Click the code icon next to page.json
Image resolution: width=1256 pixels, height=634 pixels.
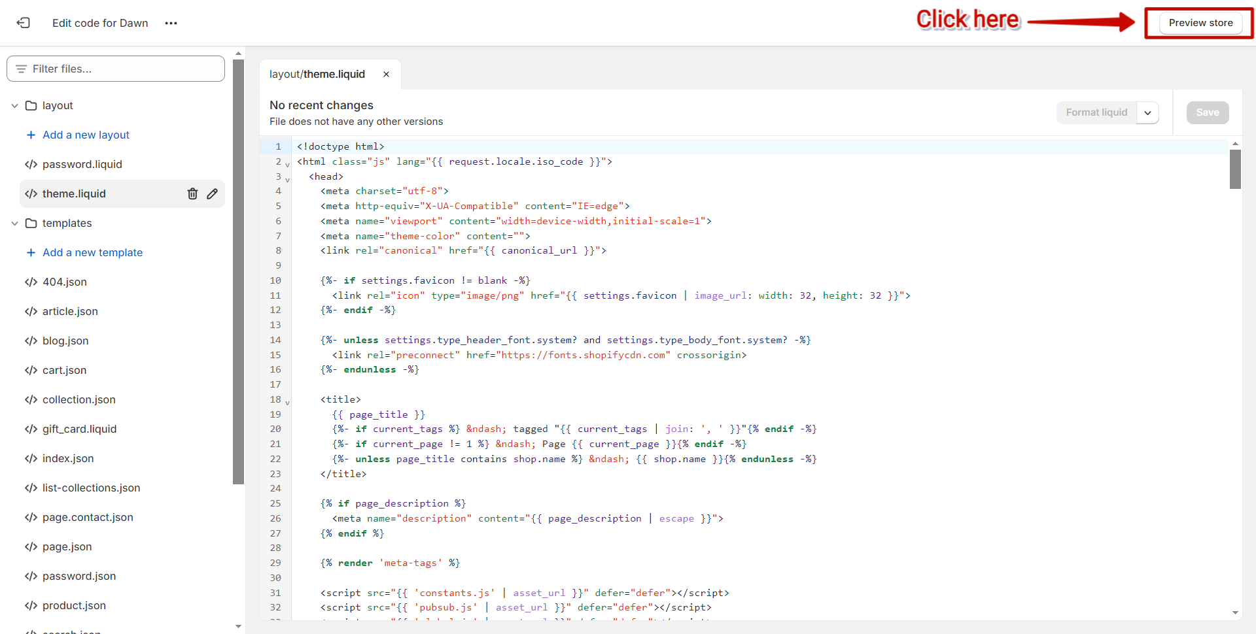click(31, 546)
